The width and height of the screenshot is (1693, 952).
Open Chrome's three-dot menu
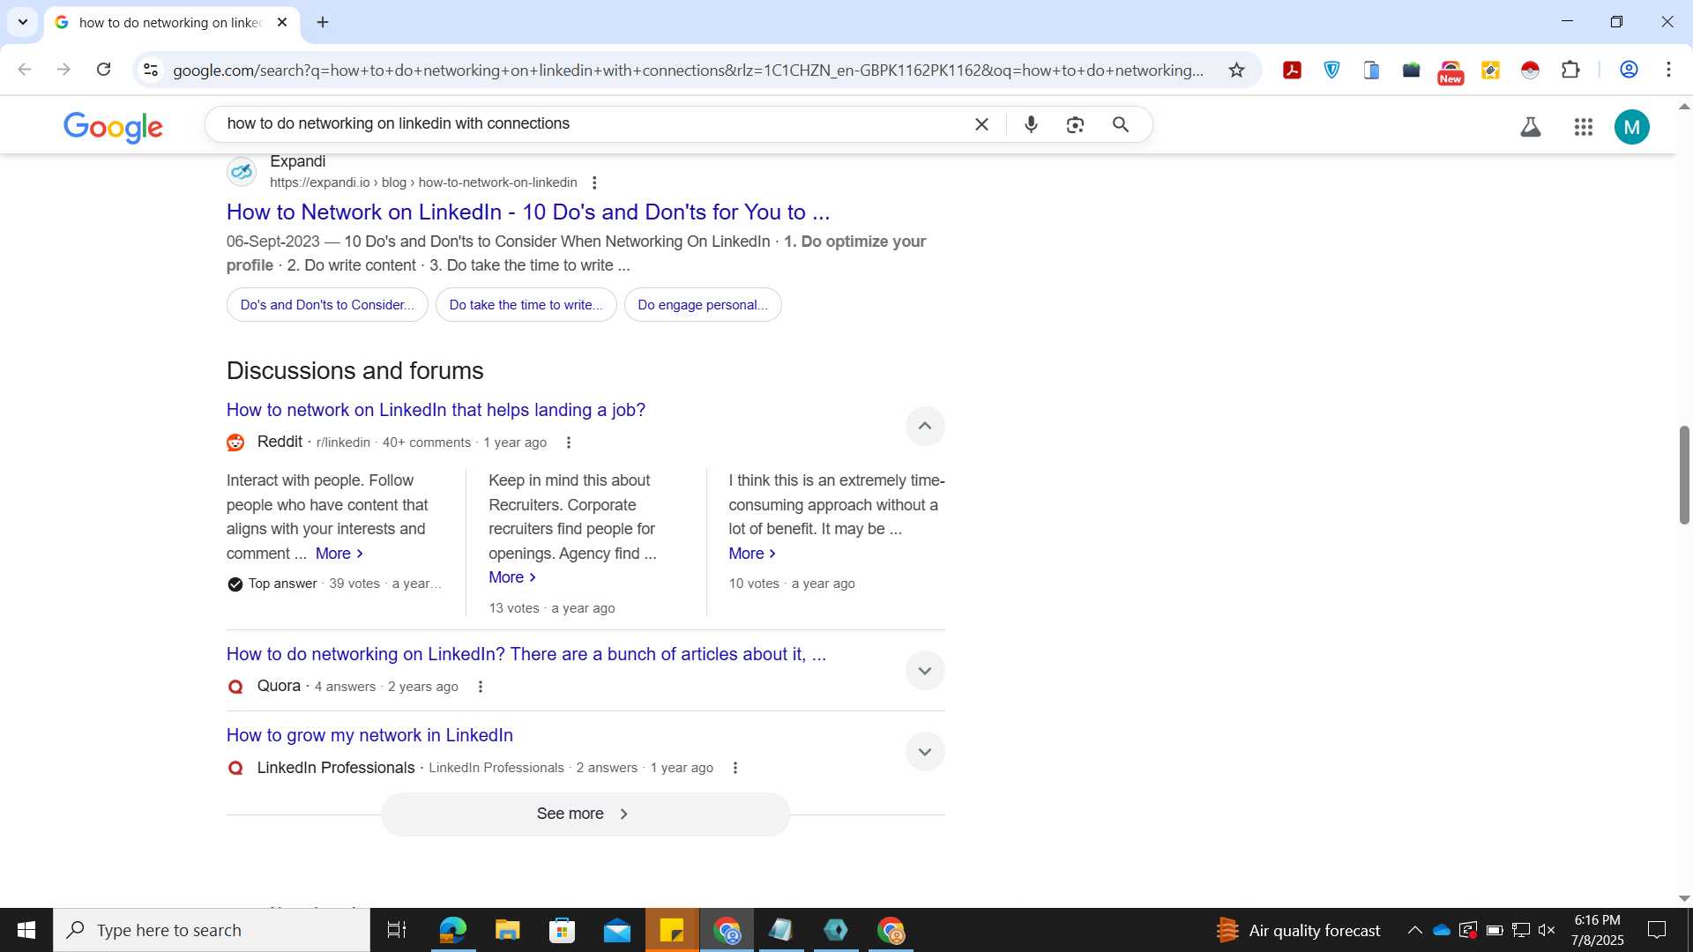pos(1668,70)
